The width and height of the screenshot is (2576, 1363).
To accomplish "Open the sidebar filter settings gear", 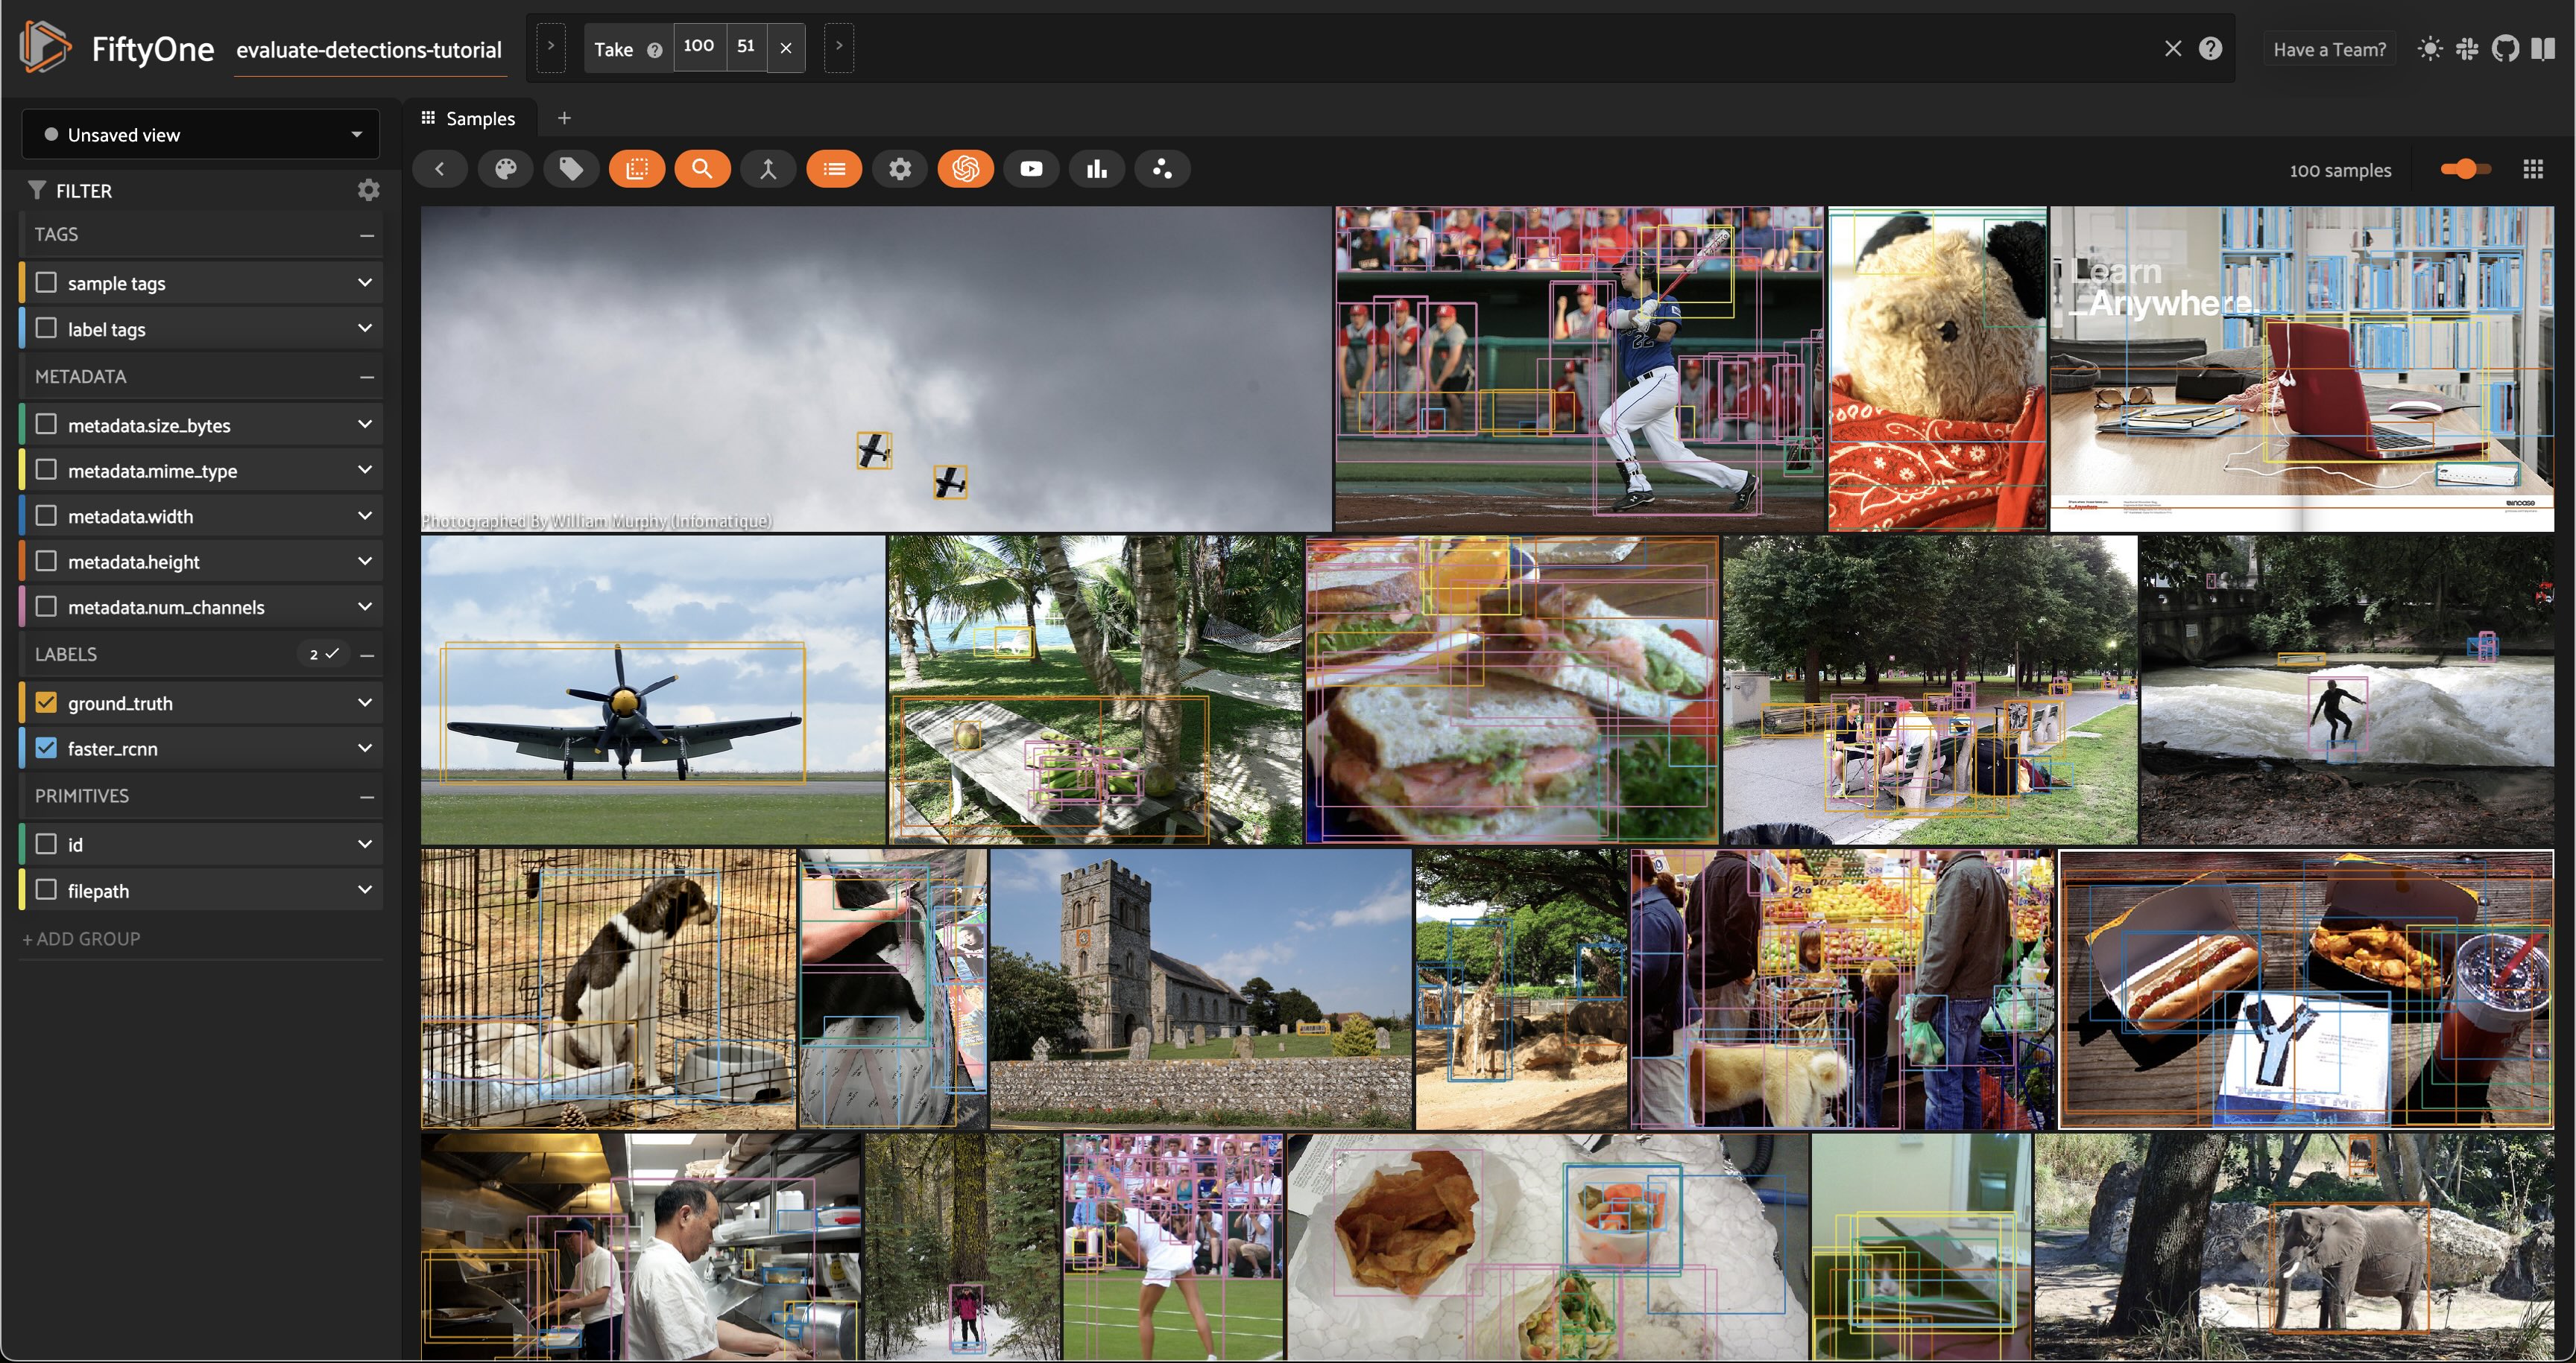I will [368, 190].
